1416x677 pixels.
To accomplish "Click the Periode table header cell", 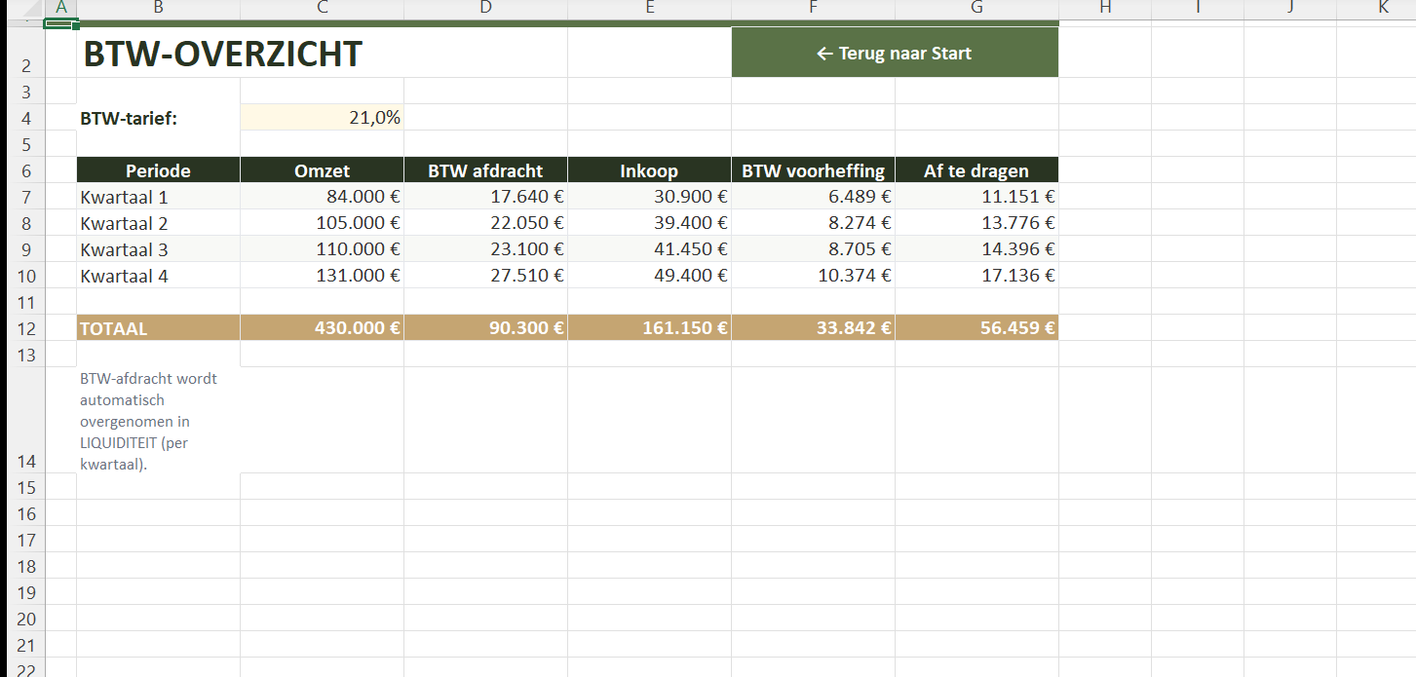I will pyautogui.click(x=158, y=170).
